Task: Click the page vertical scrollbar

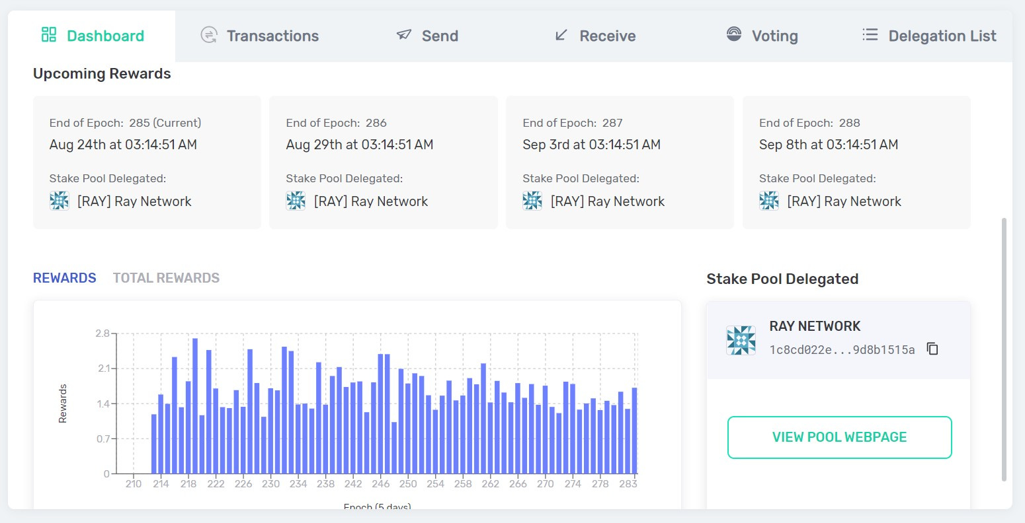Action: click(1004, 349)
